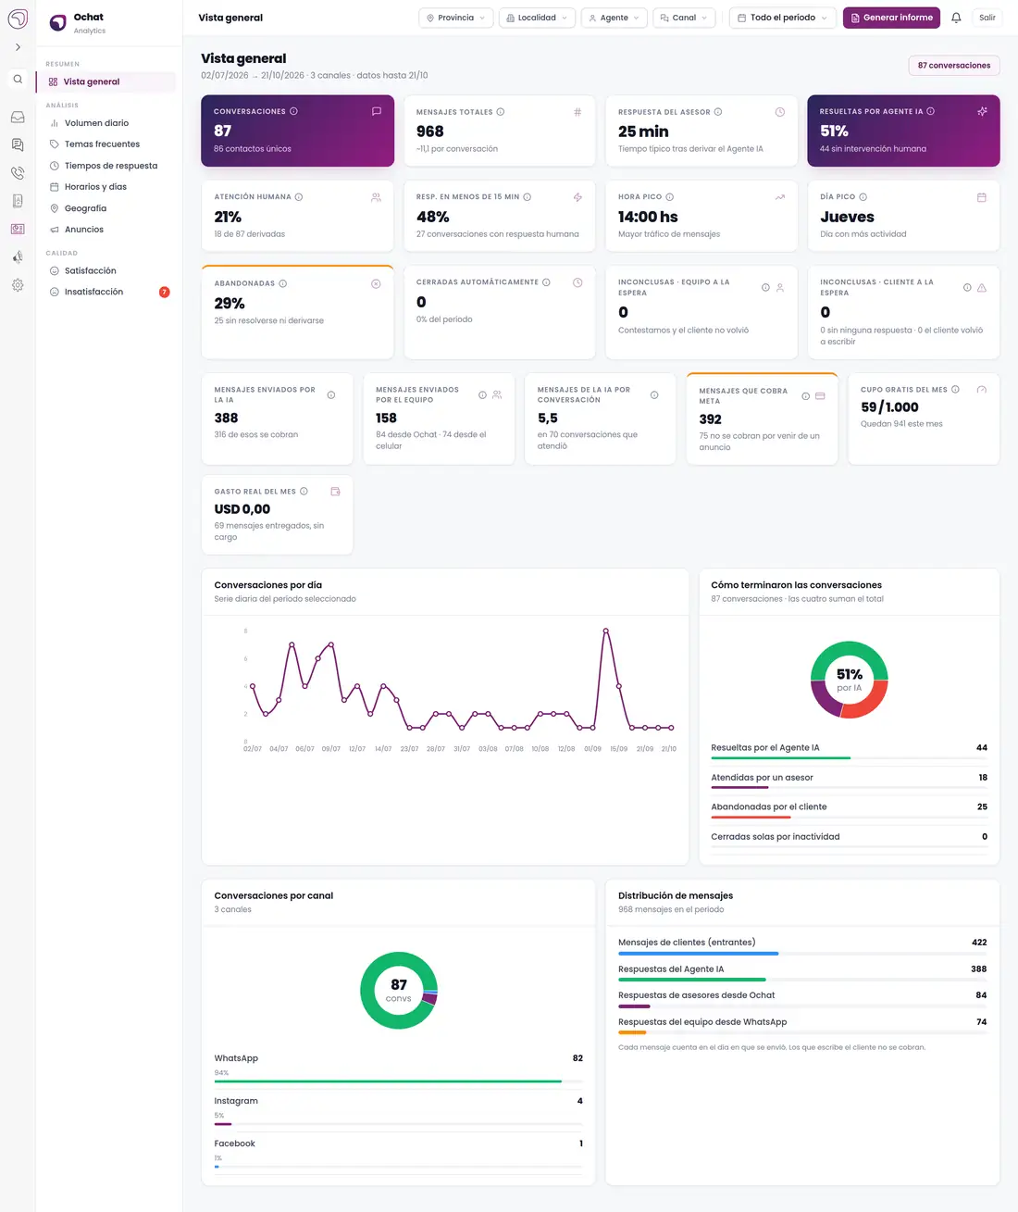Open Anuncios in the sidebar
Screen dimensions: 1018x1212
tap(106, 230)
